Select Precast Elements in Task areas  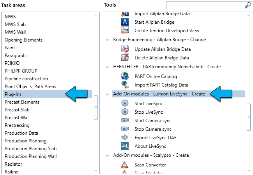click(x=22, y=102)
